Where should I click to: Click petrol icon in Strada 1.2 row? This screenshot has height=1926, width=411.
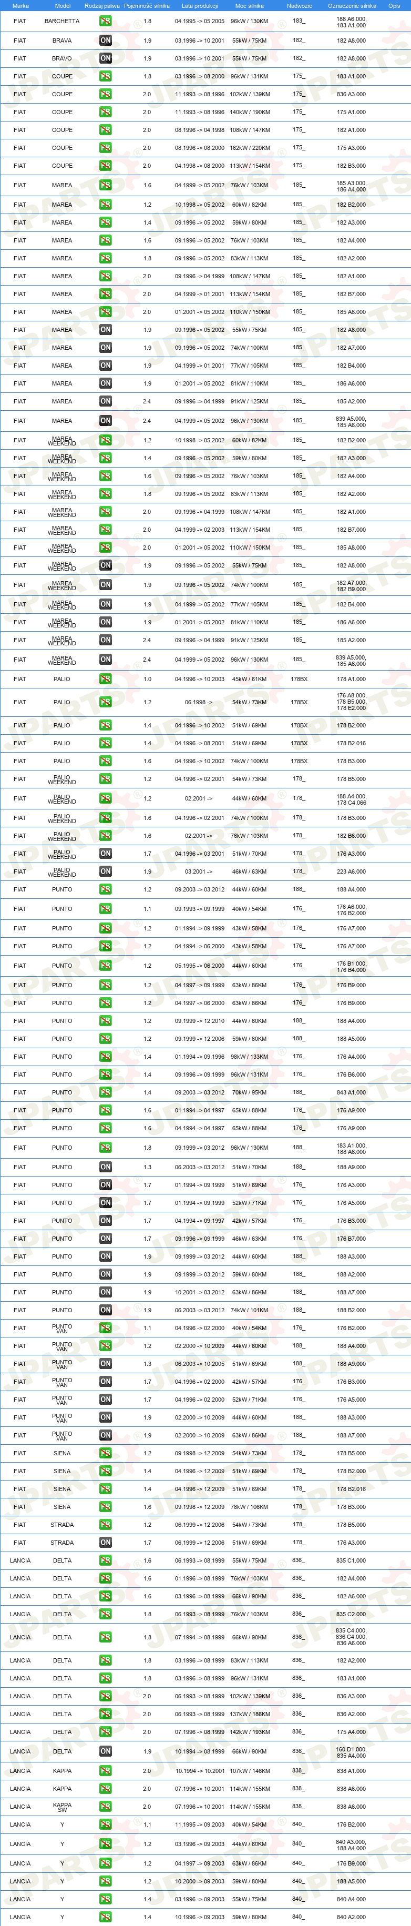coord(105,1525)
